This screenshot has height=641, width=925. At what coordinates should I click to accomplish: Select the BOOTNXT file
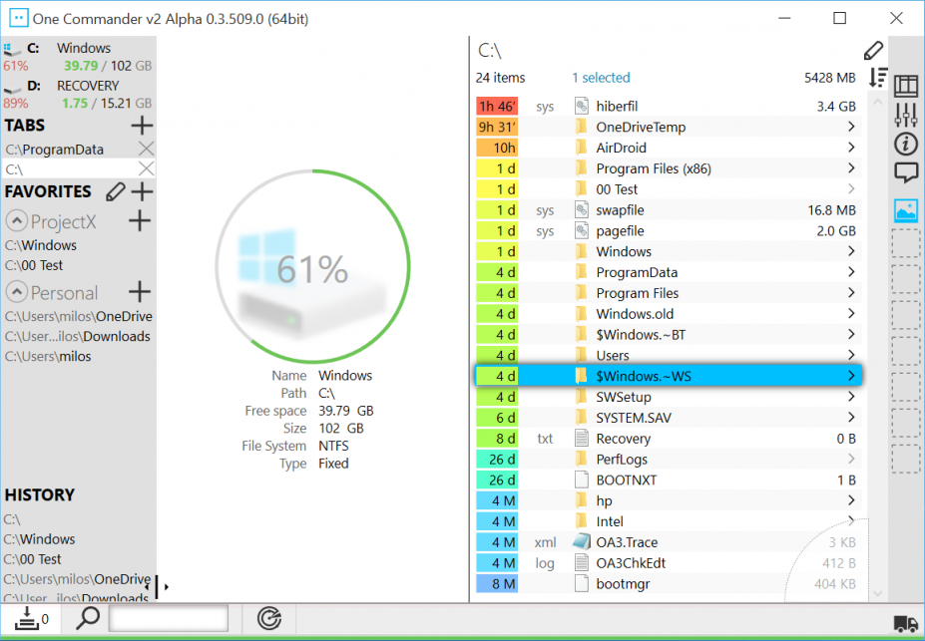[669, 480]
